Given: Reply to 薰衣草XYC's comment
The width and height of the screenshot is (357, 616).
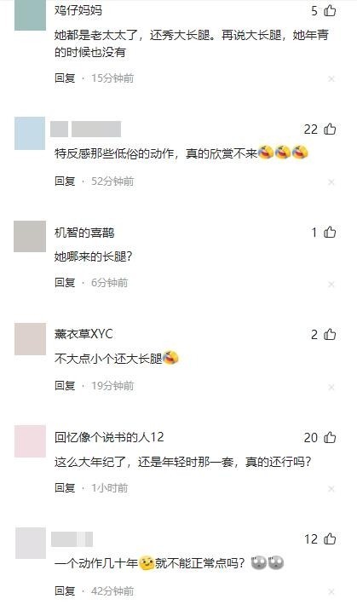Looking at the screenshot, I should 65,385.
